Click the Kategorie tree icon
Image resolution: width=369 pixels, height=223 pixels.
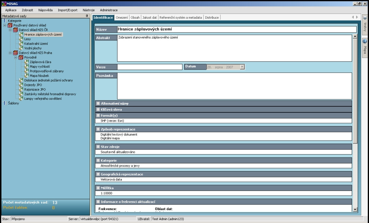click(x=5, y=21)
